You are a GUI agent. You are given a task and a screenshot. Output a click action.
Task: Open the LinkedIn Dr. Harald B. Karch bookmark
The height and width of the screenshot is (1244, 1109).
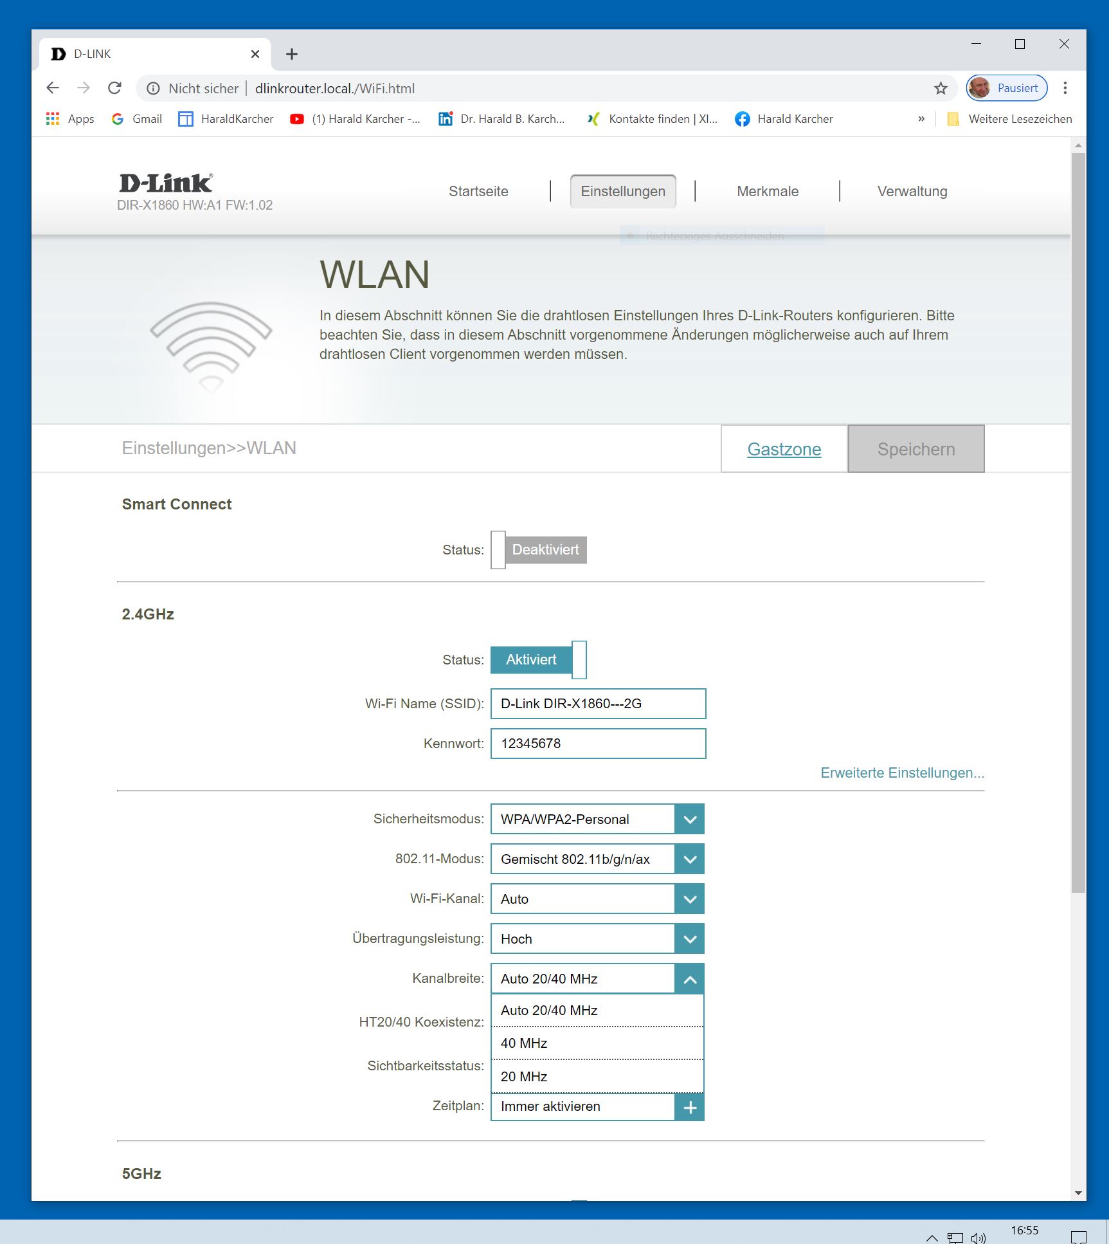click(x=501, y=119)
